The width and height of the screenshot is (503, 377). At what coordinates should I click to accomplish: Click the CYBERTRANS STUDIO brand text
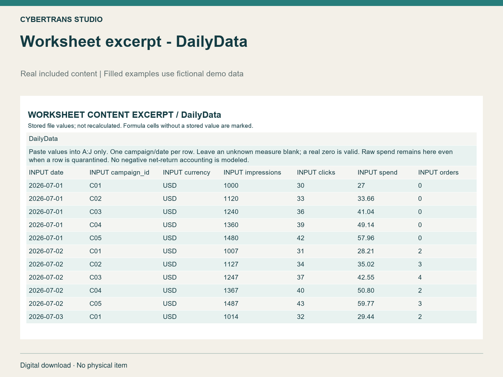61,19
